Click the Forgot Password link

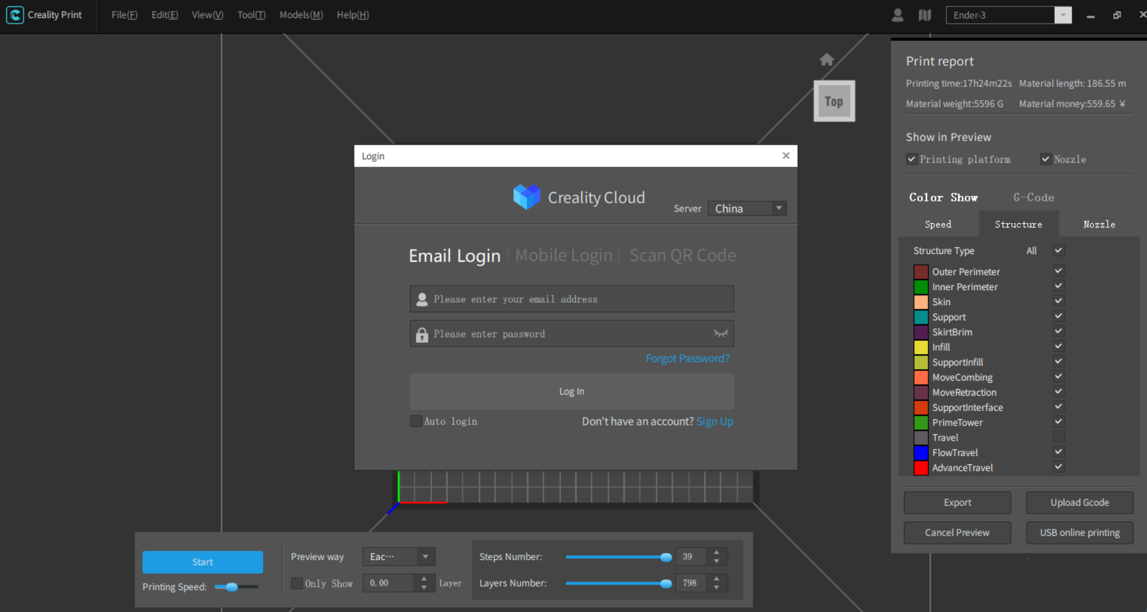687,358
